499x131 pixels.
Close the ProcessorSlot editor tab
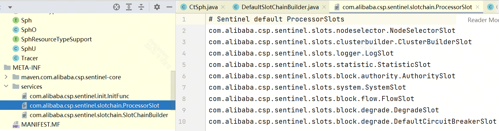point(477,7)
